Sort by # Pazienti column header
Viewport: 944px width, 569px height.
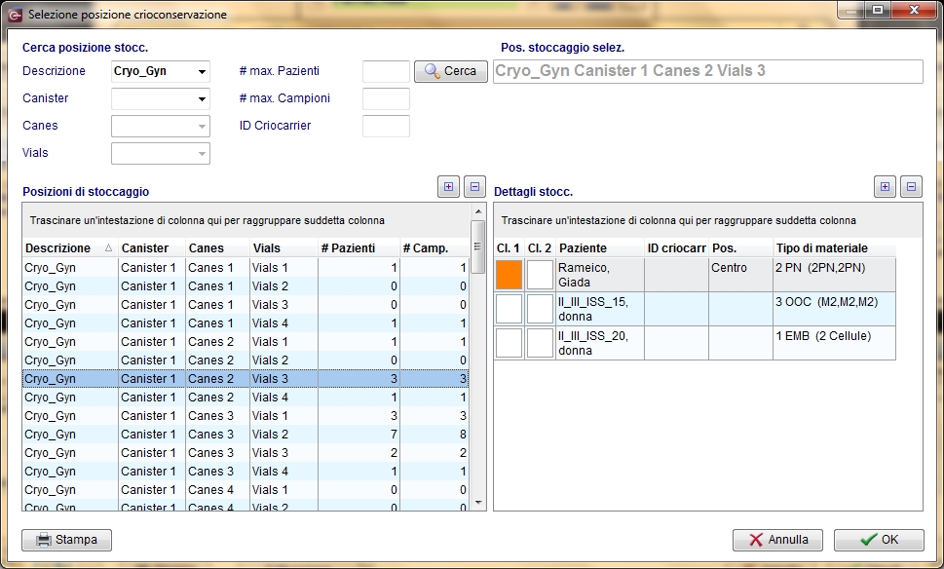tap(359, 248)
